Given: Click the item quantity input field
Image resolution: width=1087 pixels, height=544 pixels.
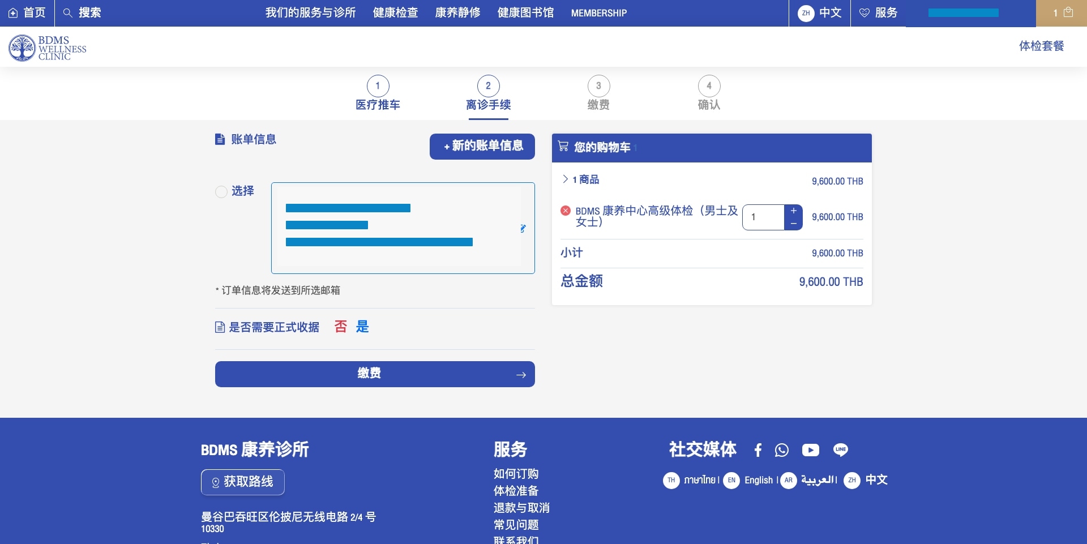Looking at the screenshot, I should pos(764,217).
